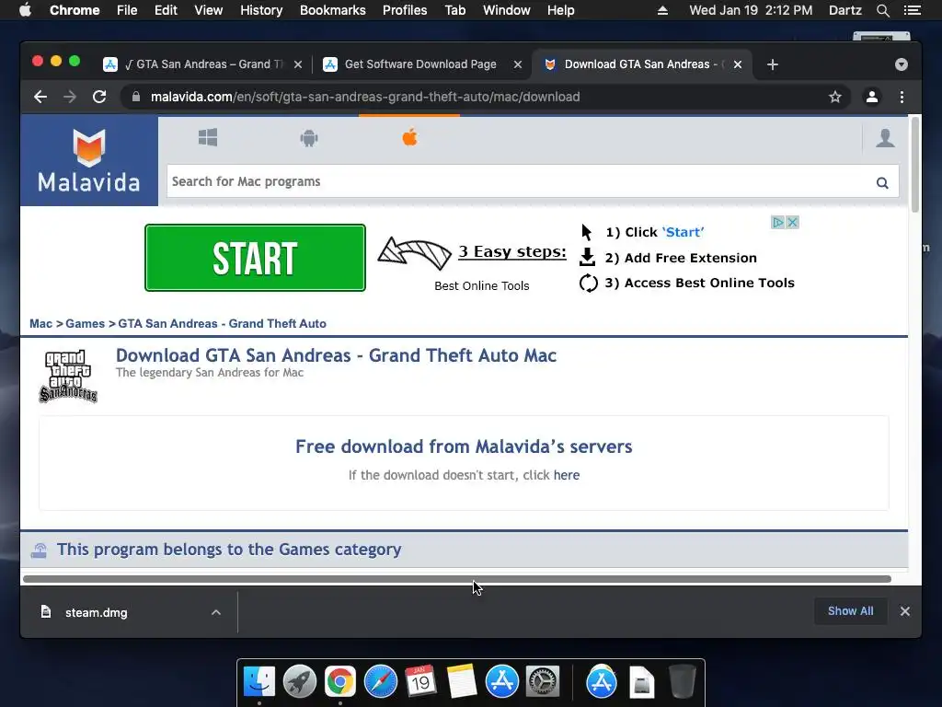The width and height of the screenshot is (942, 707).
Task: Open the Malavida user account icon
Action: [x=885, y=138]
